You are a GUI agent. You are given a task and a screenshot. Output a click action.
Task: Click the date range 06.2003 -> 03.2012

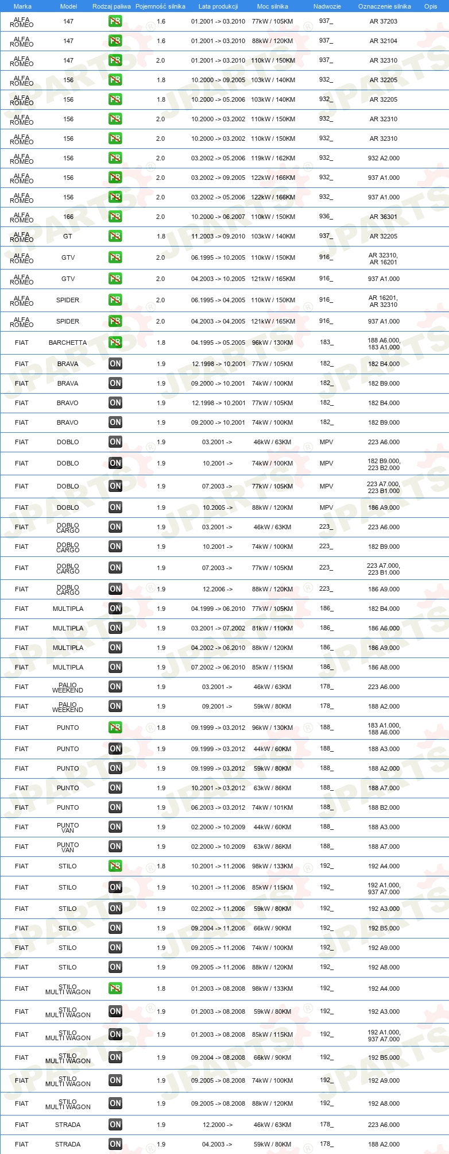point(218,807)
